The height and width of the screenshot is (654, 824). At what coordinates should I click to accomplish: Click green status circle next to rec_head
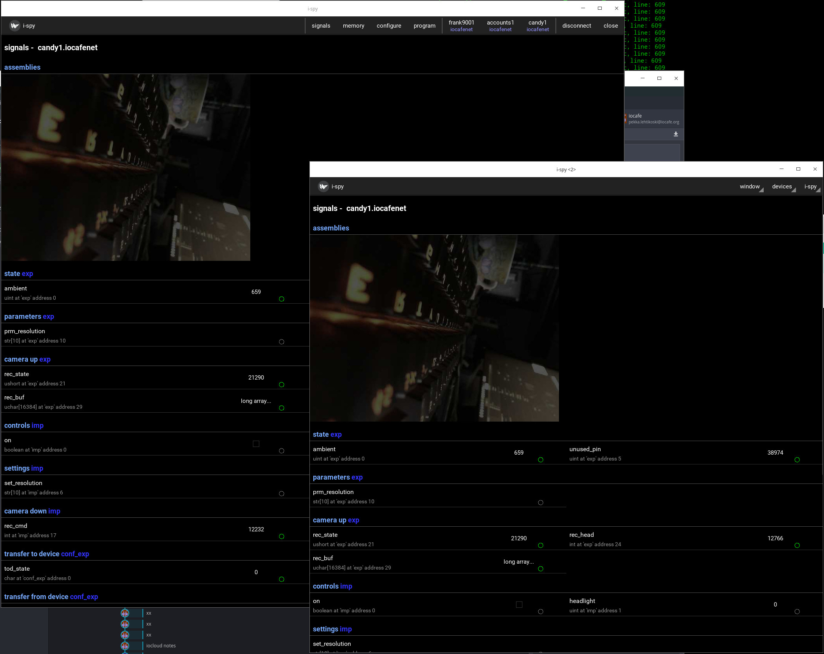tap(797, 545)
